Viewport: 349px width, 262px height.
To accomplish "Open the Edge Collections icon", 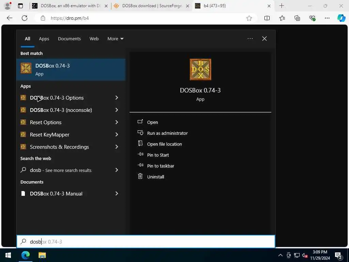I will click(297, 18).
